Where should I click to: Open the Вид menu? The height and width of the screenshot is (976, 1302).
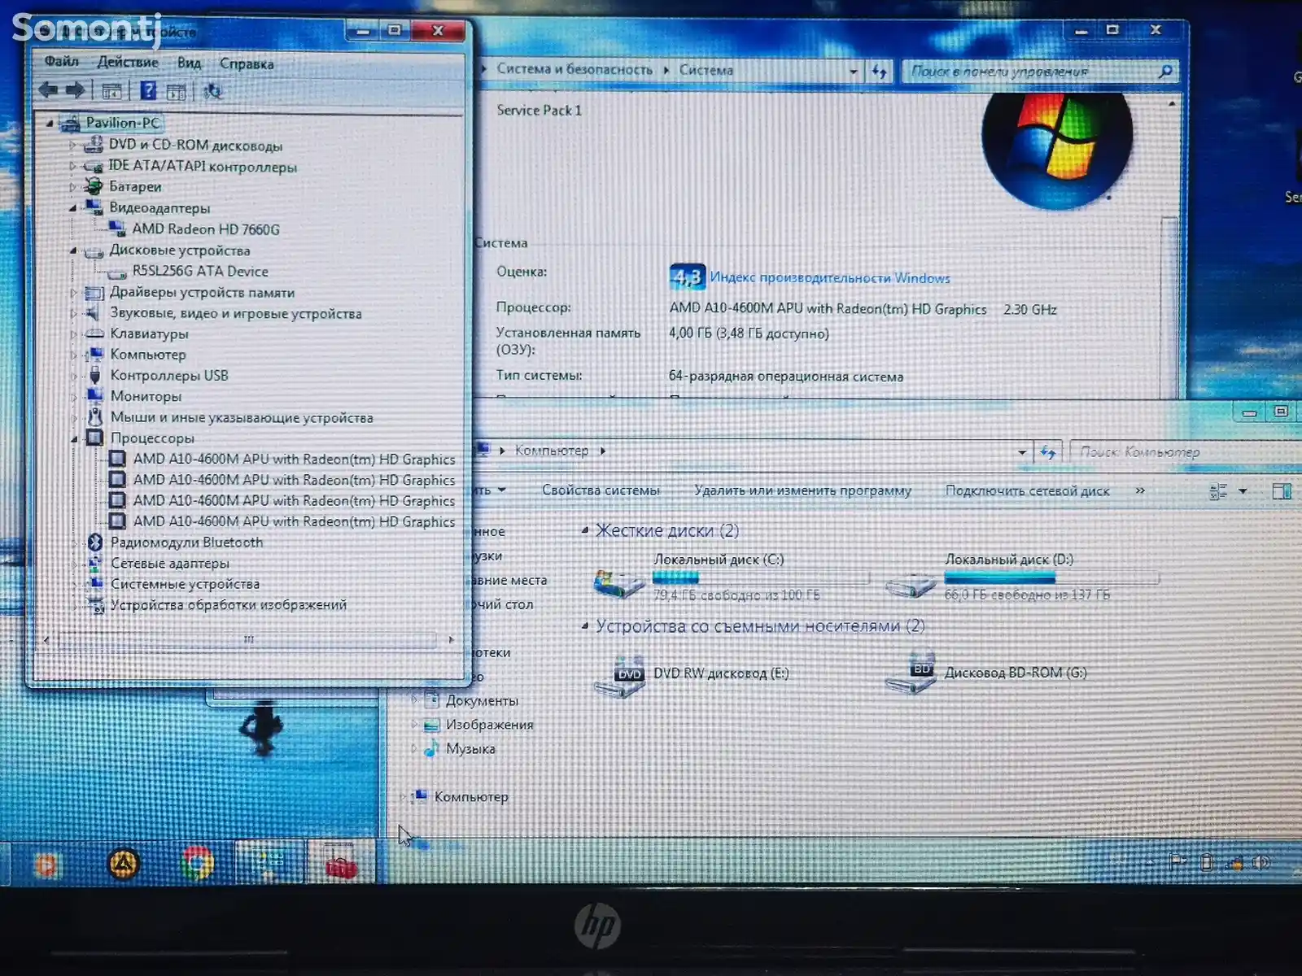[189, 63]
